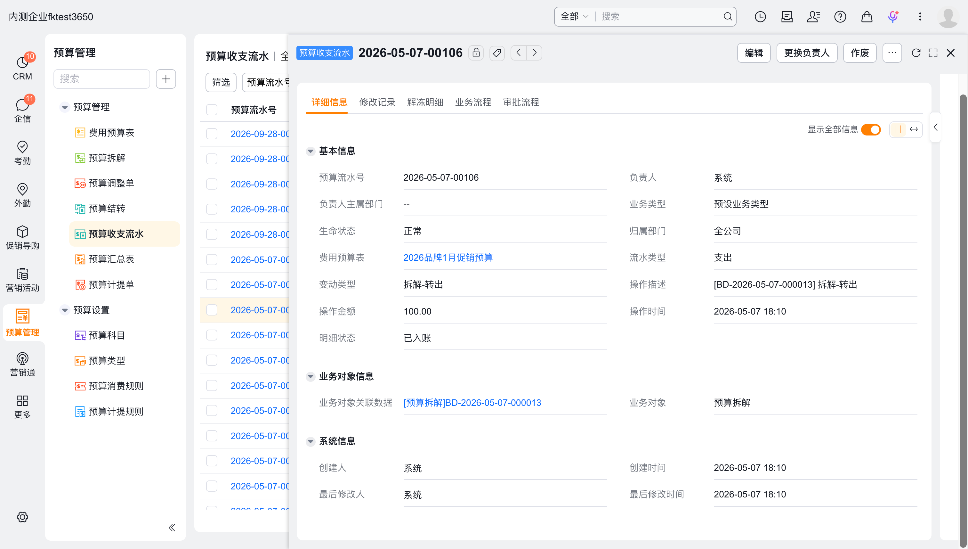Viewport: 968px width, 549px height.
Task: Check the select-all checkbox in table header
Action: [212, 110]
